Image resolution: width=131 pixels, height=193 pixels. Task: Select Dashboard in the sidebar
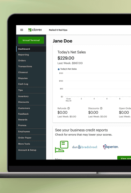pos(31,49)
